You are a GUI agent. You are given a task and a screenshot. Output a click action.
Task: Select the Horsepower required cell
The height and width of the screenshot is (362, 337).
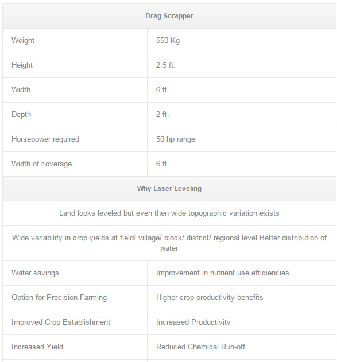[x=75, y=139]
